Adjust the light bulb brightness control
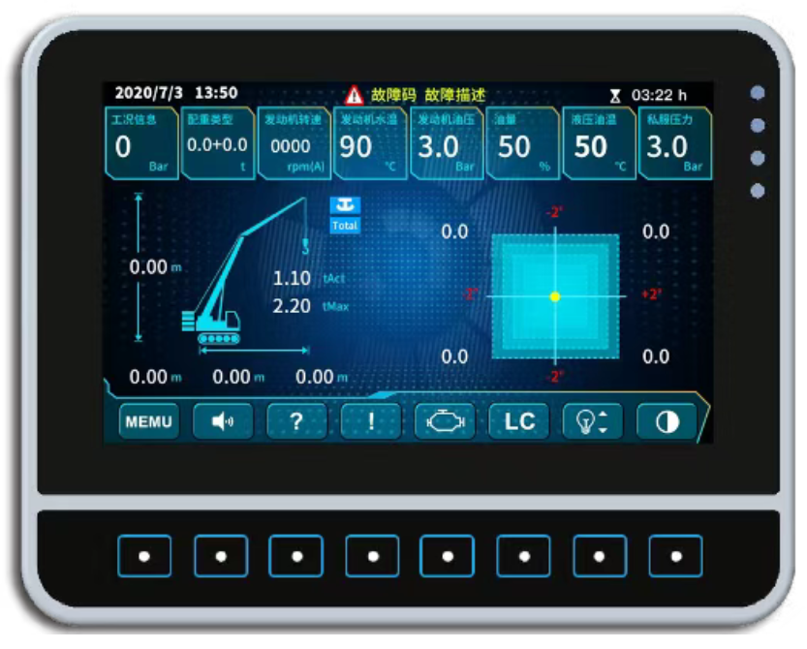This screenshot has height=649, width=807. [x=592, y=421]
